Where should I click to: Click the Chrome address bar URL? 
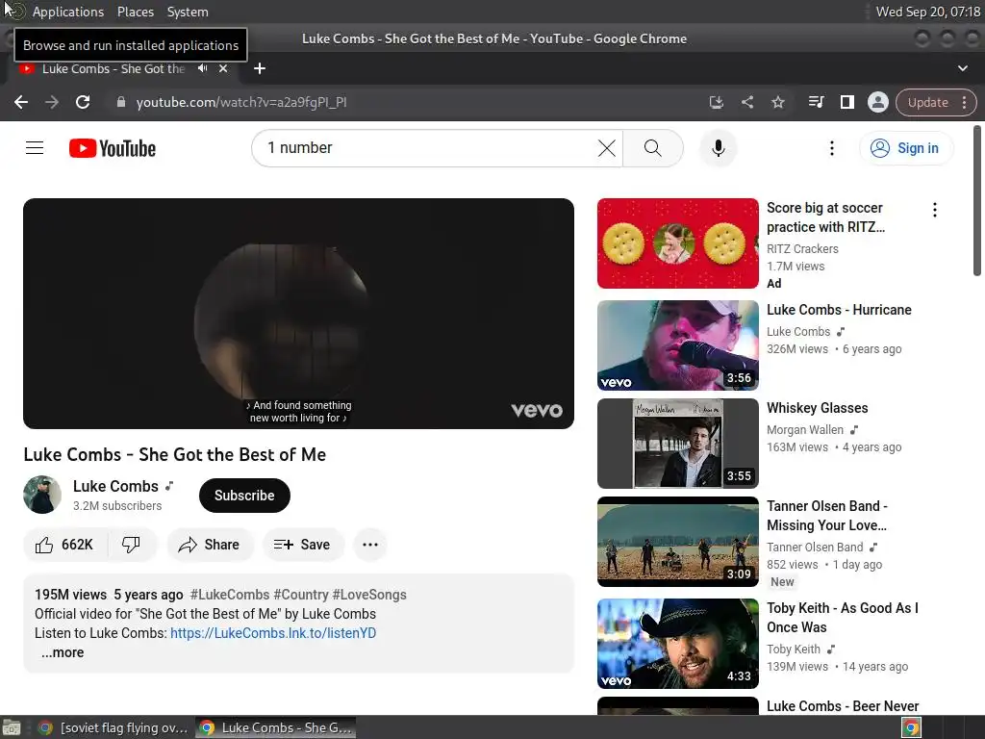(241, 102)
